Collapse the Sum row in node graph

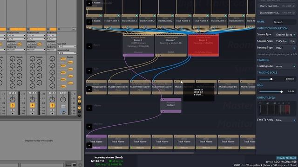click(89, 71)
